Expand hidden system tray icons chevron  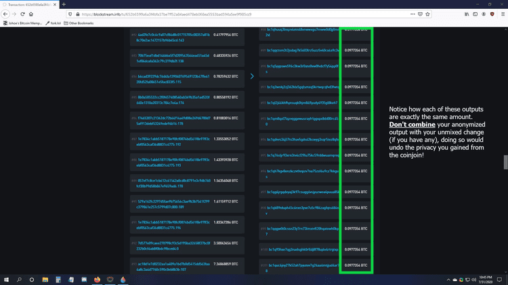(448, 280)
